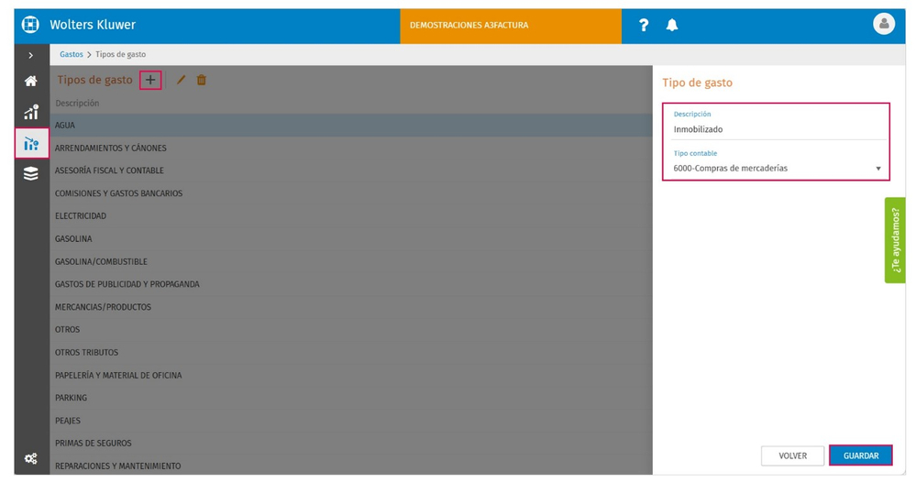The height and width of the screenshot is (483, 916).
Task: Click the Tipos de gasto list heading
Action: [x=94, y=80]
